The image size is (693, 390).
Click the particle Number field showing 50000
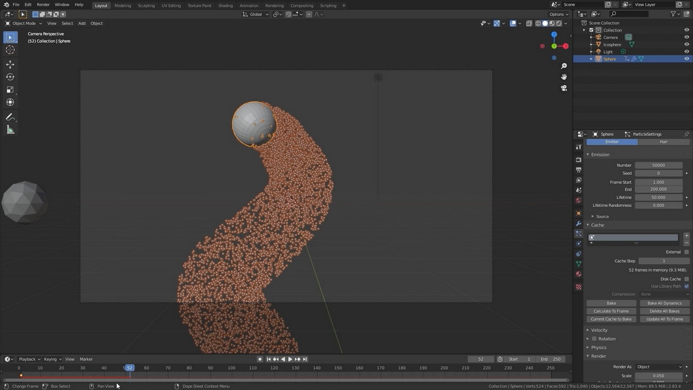tap(659, 165)
